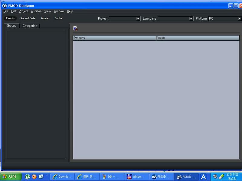The width and height of the screenshot is (242, 181).
Task: Open the Edit menu
Action: click(14, 11)
